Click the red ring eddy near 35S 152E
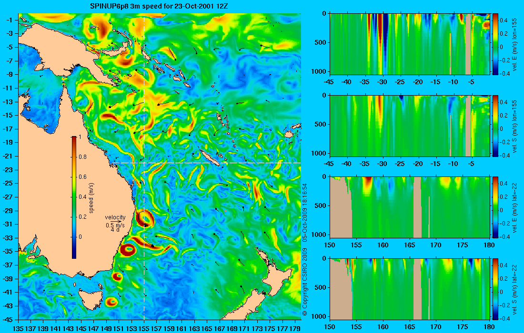This screenshot has width=524, height=333. 128,249
